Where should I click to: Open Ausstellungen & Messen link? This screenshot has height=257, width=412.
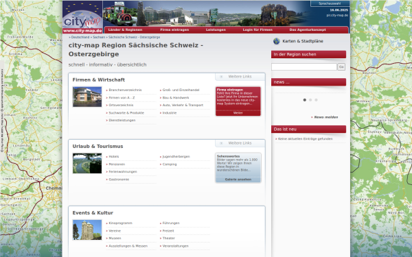[x=128, y=246]
